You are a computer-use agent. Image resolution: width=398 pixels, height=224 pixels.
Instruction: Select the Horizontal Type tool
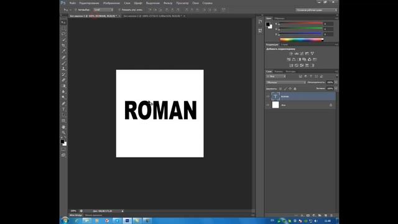63,110
